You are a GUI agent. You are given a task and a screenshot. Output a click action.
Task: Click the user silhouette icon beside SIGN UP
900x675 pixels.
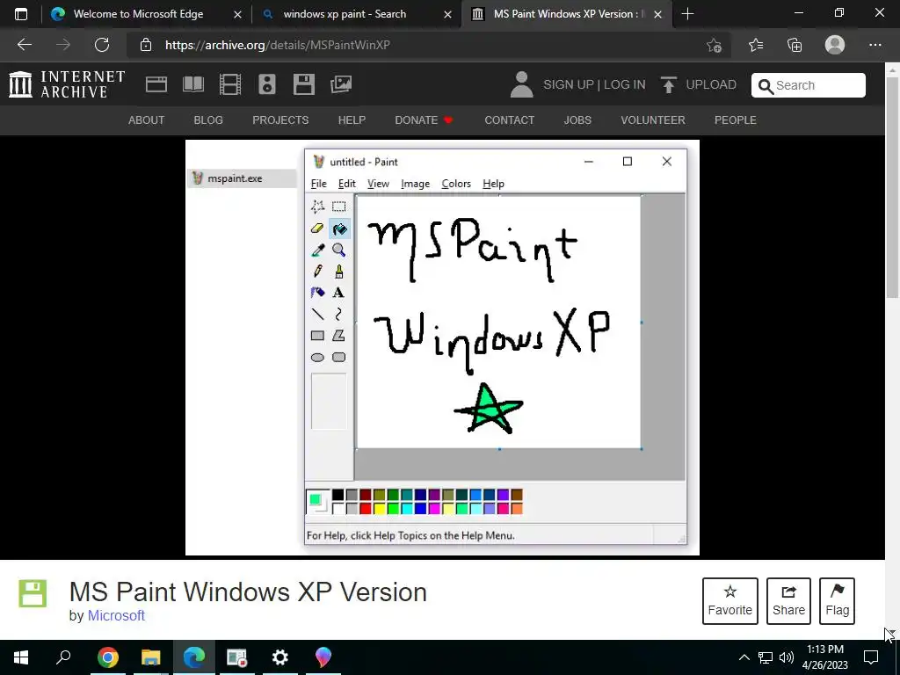522,84
